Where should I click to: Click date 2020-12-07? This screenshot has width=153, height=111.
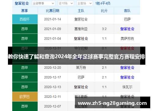(x=53, y=106)
